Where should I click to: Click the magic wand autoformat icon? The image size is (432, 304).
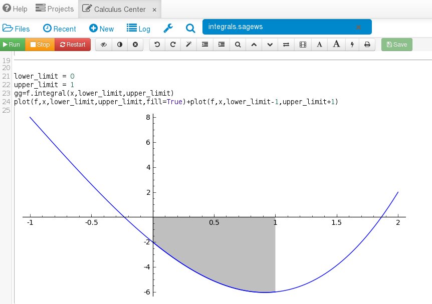pyautogui.click(x=189, y=45)
